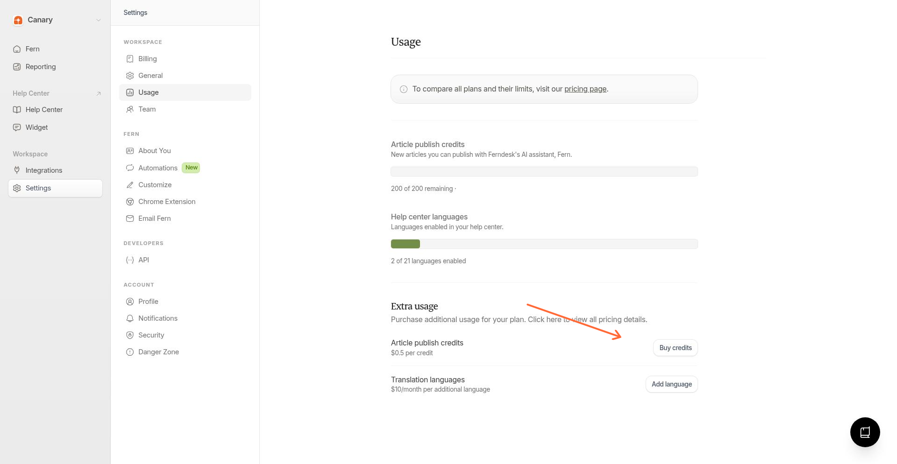Click the Fern home icon in sidebar
This screenshot has height=464, width=897.
click(17, 49)
